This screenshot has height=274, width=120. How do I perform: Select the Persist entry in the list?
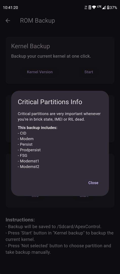coord(25,144)
